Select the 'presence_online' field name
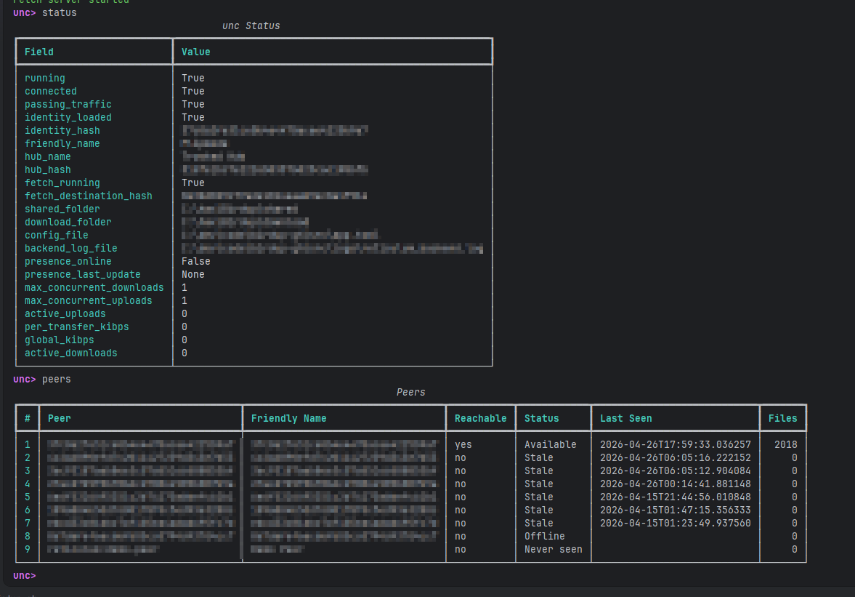855x597 pixels. click(68, 261)
